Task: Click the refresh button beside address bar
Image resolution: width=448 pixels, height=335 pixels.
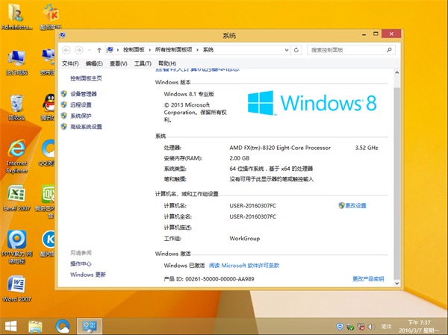Action: tap(299, 49)
